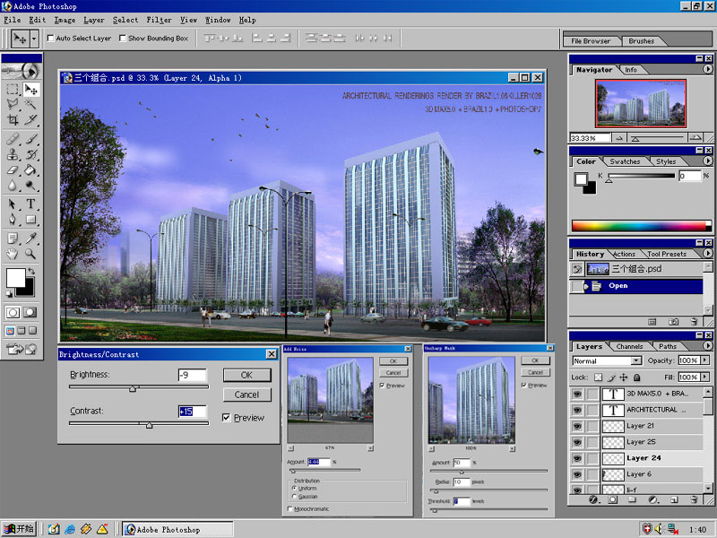This screenshot has height=538, width=717.
Task: Open the layer Fill slider arrow
Action: [x=704, y=377]
